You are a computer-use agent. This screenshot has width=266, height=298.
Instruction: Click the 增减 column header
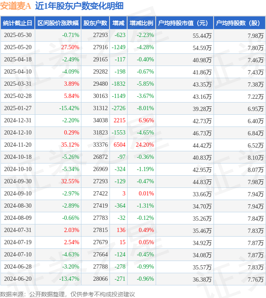pyautogui.click(x=118, y=23)
